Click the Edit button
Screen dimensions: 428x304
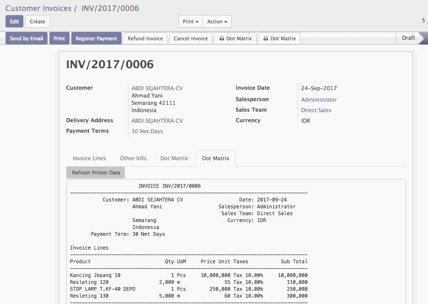pos(14,22)
